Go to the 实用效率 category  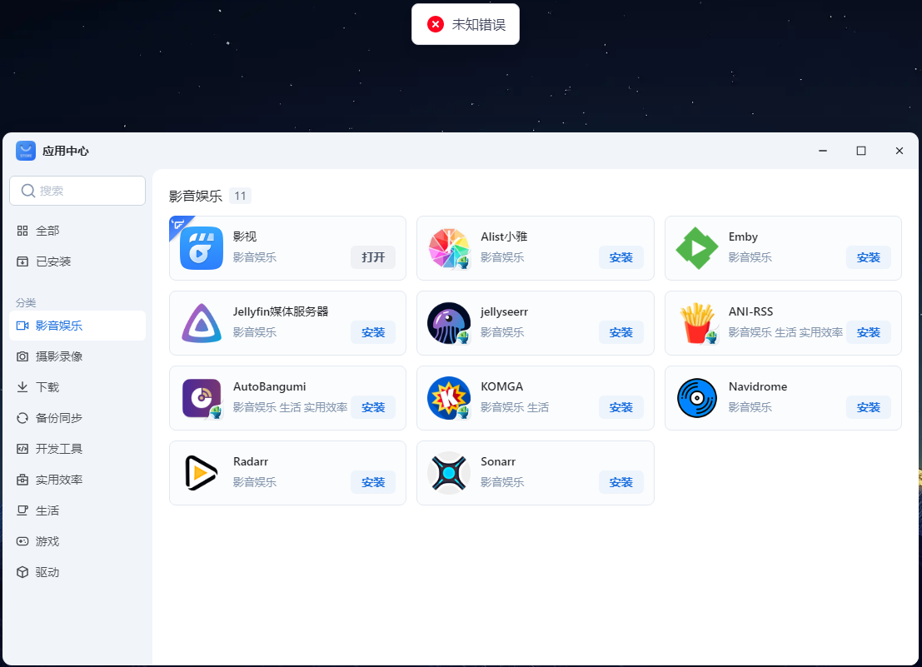[x=77, y=480]
